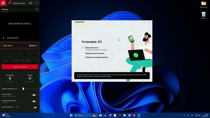Click the Безопасность step label
This screenshot has width=210, height=118.
[92, 48]
